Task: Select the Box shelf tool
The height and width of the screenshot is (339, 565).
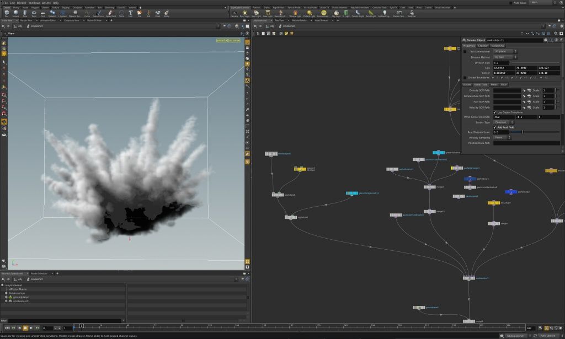Action: pos(7,13)
